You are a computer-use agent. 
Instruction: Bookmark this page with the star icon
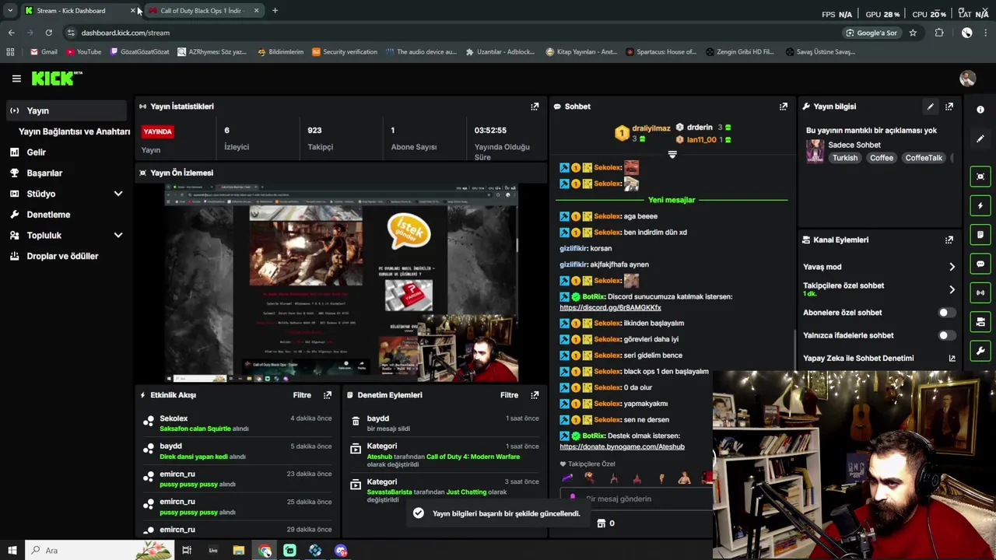[x=913, y=33]
